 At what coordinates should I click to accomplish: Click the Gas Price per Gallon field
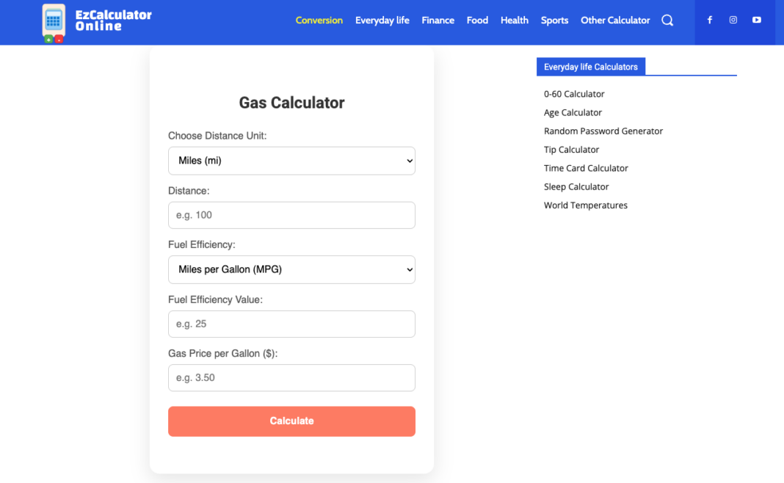point(291,377)
